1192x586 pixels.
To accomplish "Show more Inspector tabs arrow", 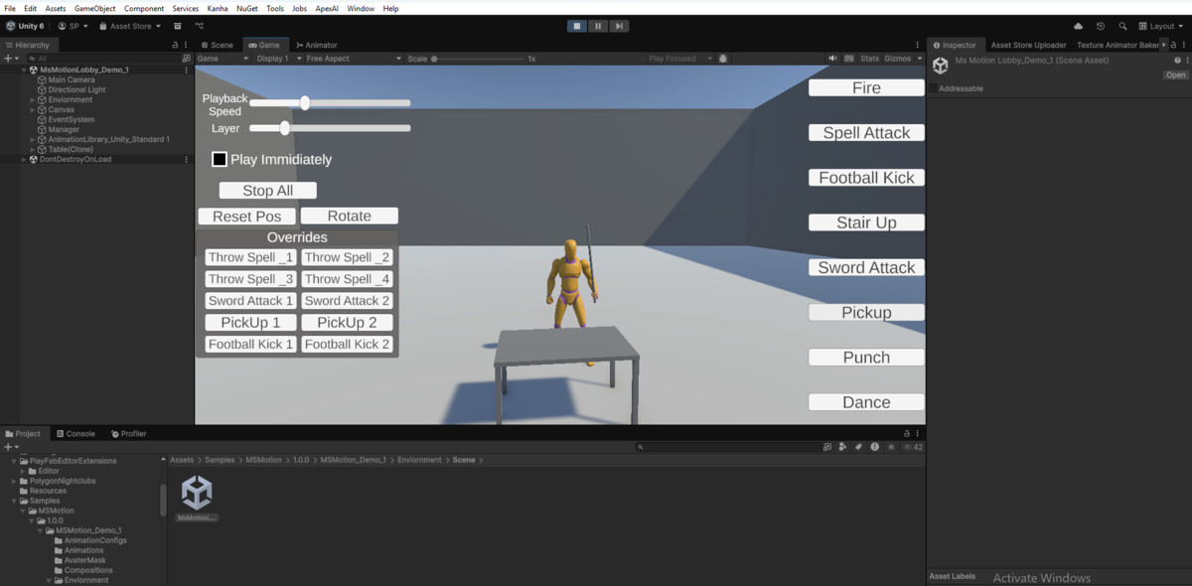I will pos(1164,45).
